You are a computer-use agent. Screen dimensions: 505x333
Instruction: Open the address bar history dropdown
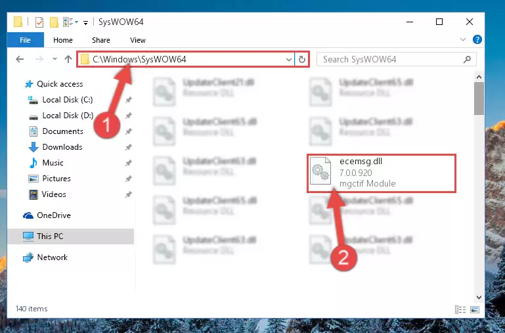[x=288, y=60]
